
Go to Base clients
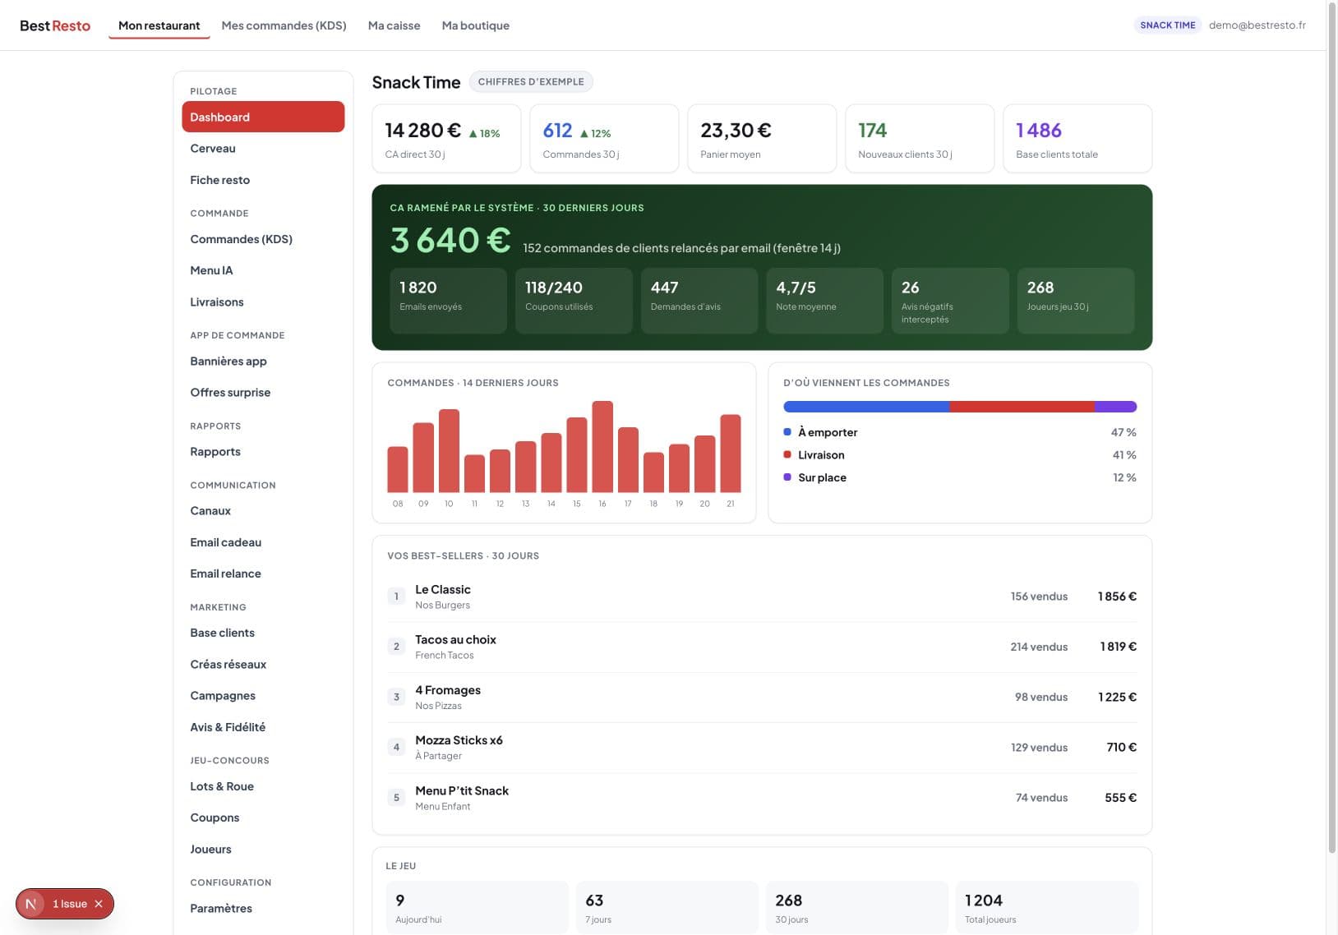pyautogui.click(x=263, y=633)
